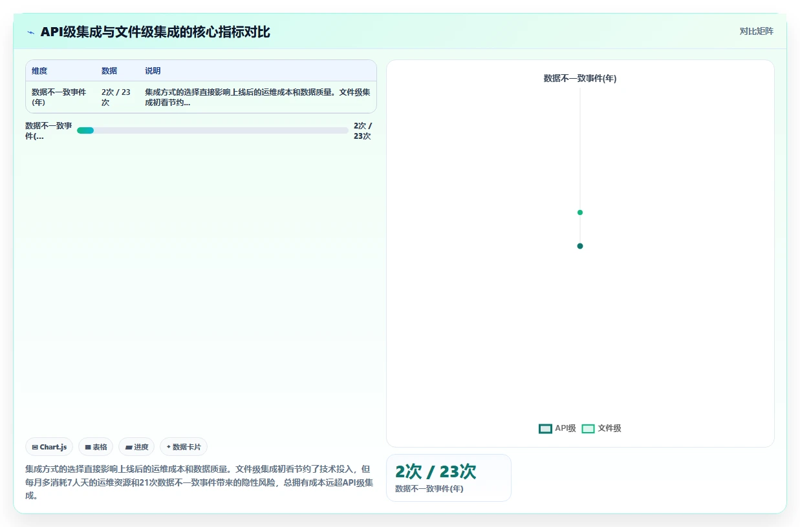Click the chart axis label 数据不一致事件(年)
800x527 pixels.
[580, 78]
